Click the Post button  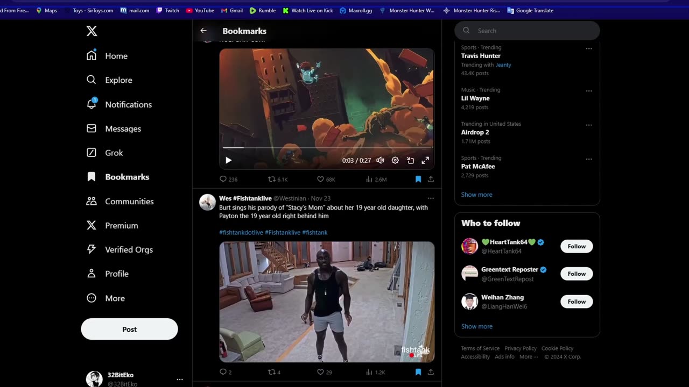[x=129, y=329]
